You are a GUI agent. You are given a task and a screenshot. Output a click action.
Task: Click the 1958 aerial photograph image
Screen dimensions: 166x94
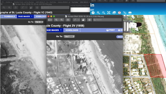[85, 67]
